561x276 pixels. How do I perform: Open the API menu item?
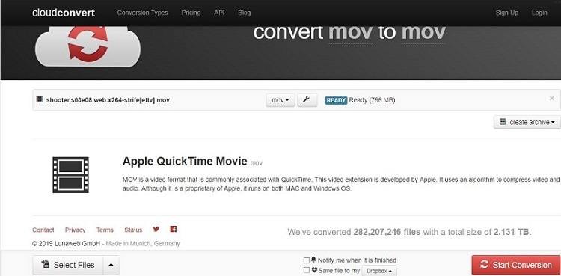219,13
